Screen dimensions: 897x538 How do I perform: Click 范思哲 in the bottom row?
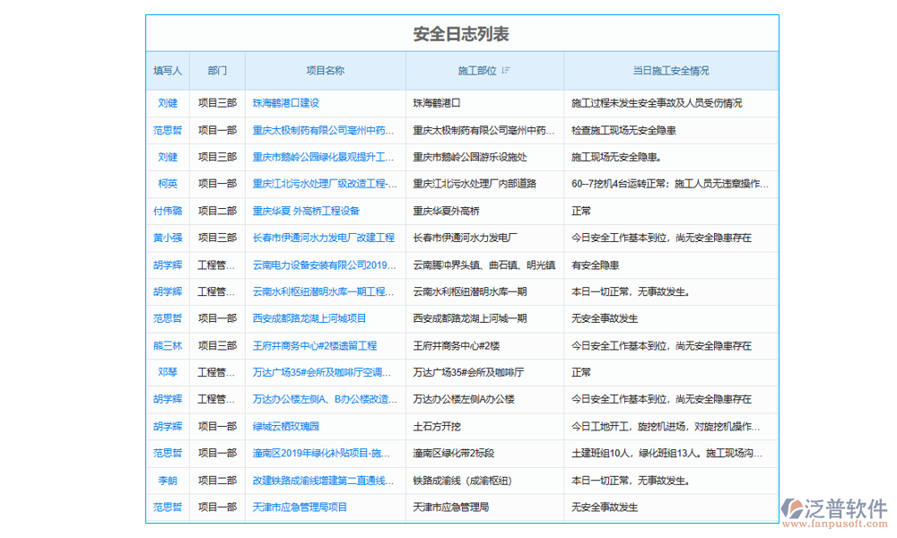[x=168, y=507]
